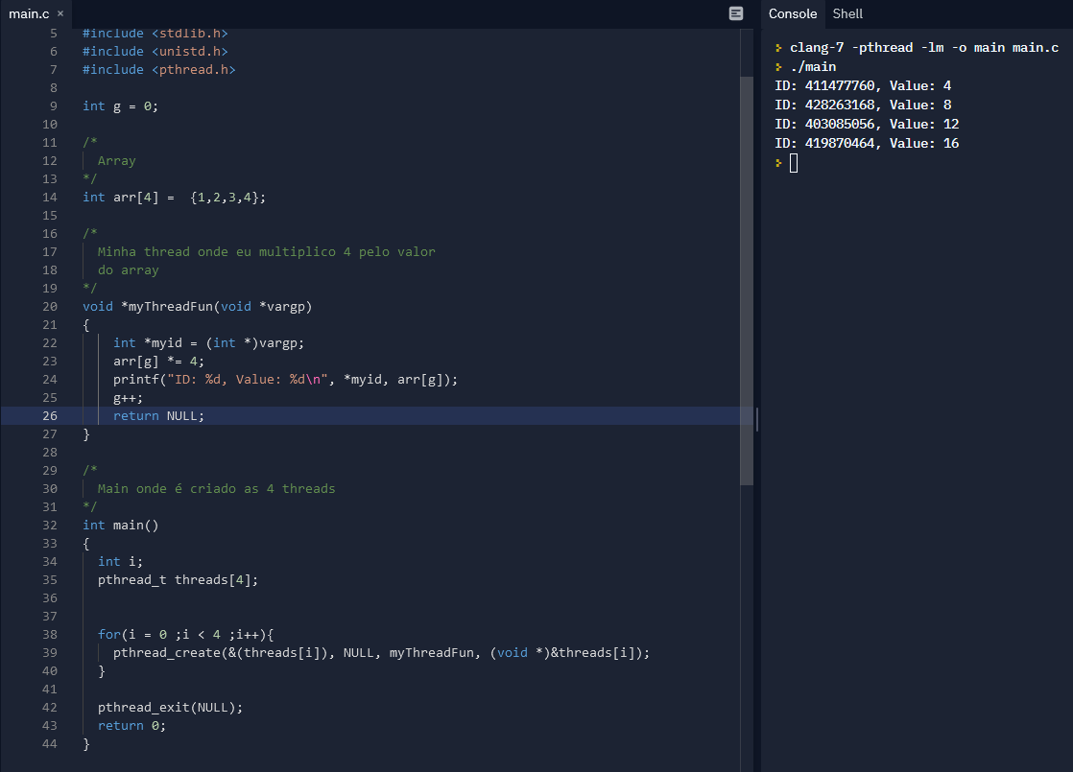Click line number 38 beside the for loop
Viewport: 1073px width, 772px height.
50,635
